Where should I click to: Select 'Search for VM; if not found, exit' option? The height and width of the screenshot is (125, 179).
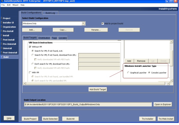tap(33, 51)
